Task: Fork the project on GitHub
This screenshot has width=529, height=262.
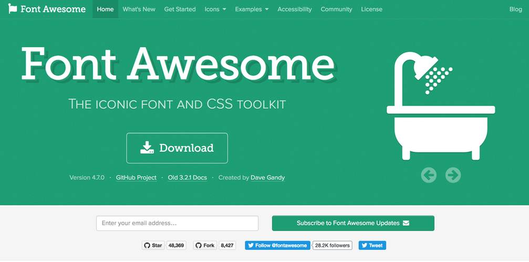Action: [x=205, y=246]
